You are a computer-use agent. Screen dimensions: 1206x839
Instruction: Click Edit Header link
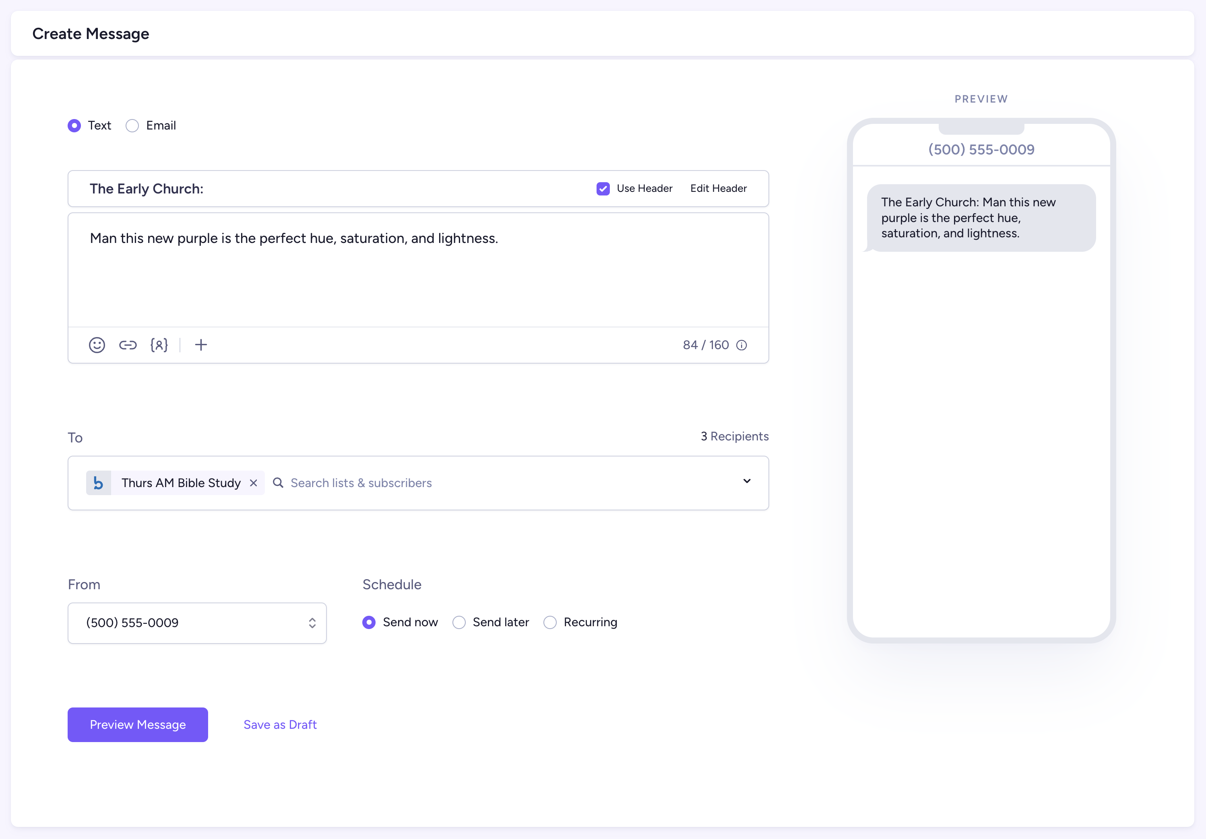[718, 188]
